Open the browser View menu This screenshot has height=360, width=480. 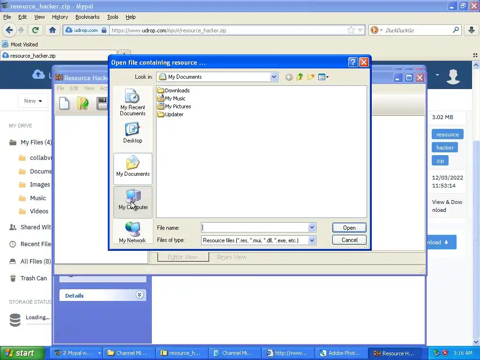[39, 17]
